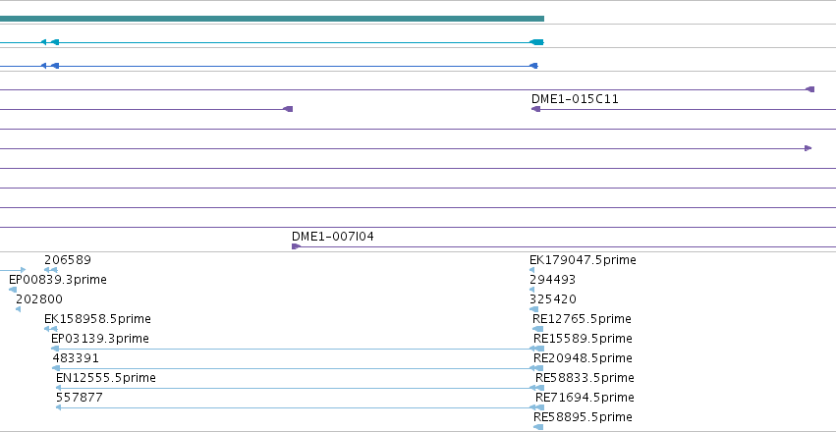Click the EK179047.5prime label
This screenshot has height=432, width=836.
(583, 260)
